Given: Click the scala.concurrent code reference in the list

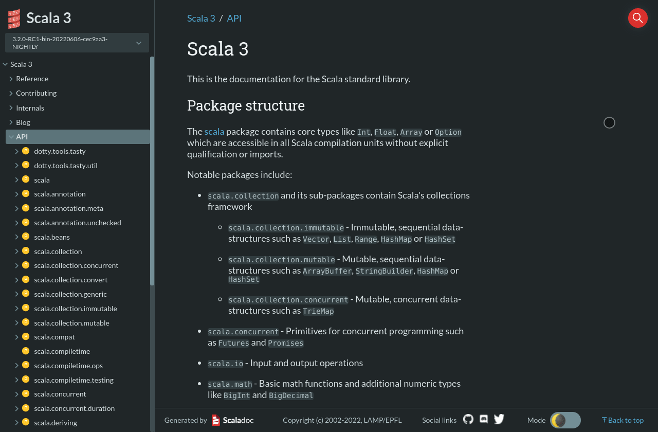Looking at the screenshot, I should (x=243, y=332).
